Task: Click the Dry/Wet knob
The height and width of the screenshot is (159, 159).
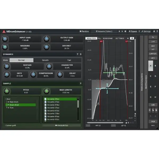Action: 46,47
